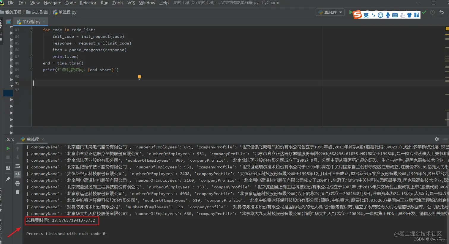Open the Run menu
Screen dimensions: 449x244
[x=105, y=3]
